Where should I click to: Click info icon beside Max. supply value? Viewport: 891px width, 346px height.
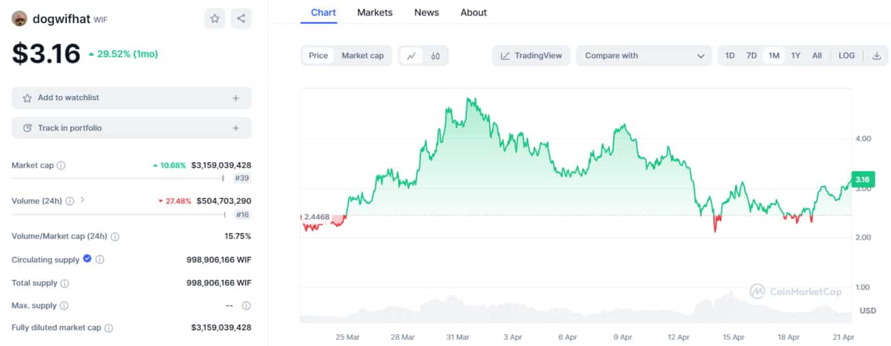tap(246, 306)
